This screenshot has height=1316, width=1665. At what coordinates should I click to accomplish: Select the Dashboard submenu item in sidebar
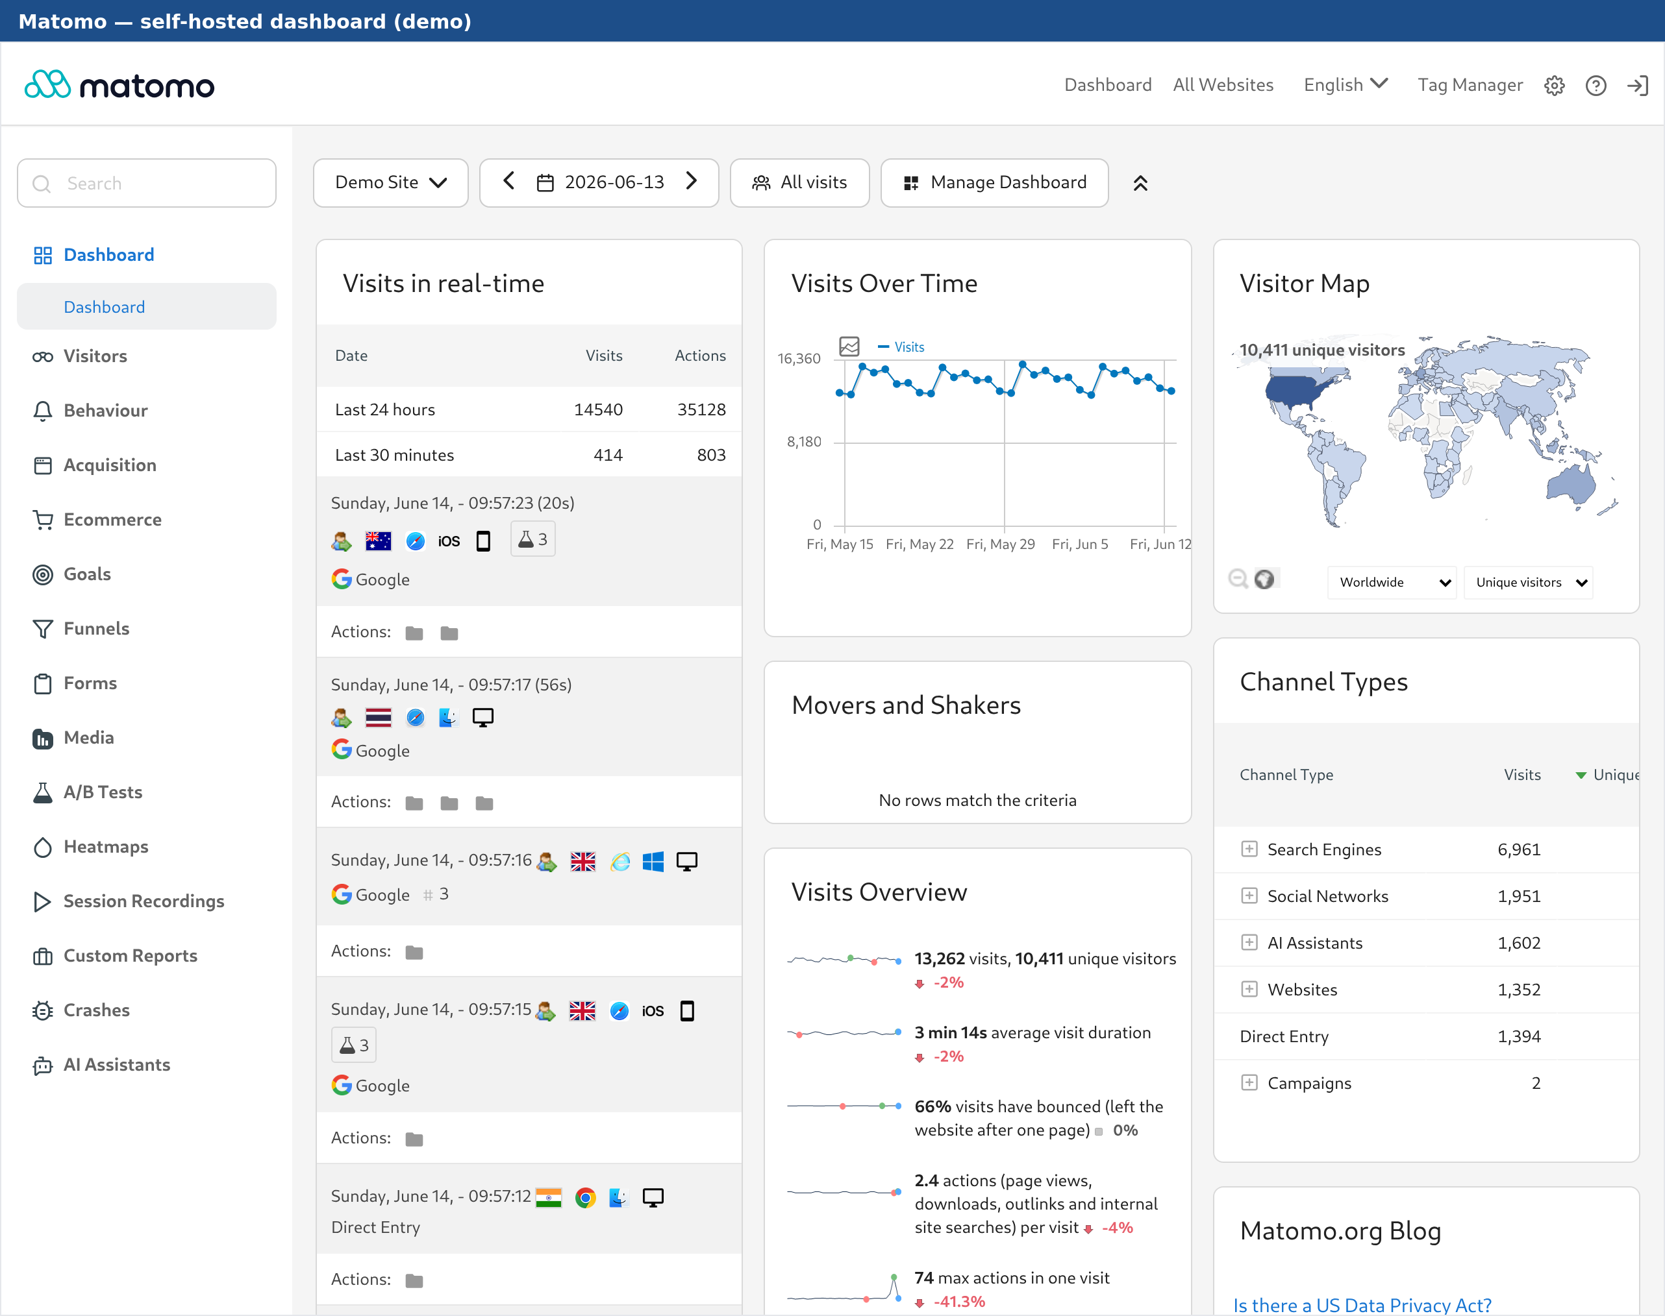[x=147, y=307]
